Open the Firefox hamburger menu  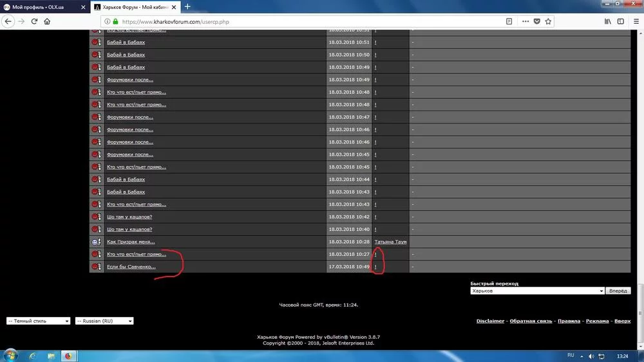(636, 21)
